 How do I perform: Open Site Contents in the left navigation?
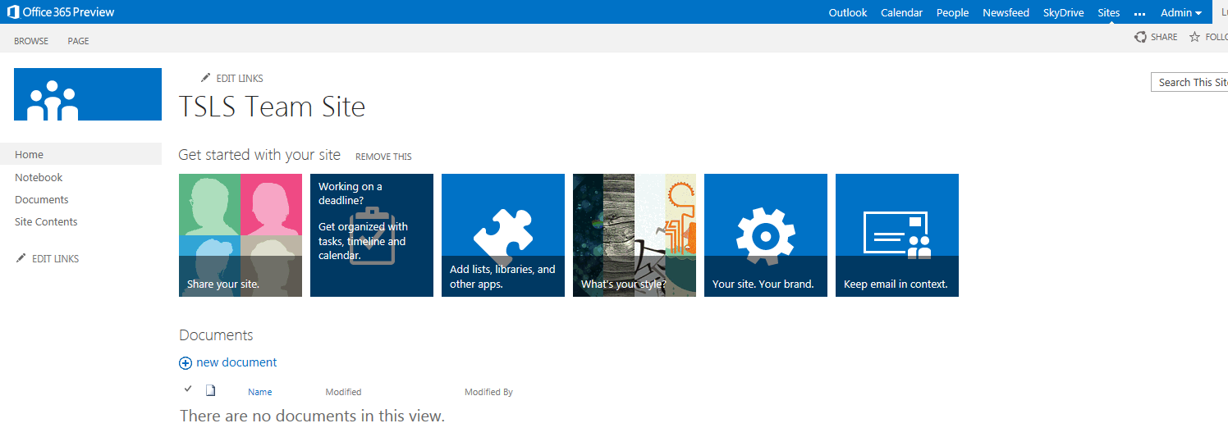pyautogui.click(x=46, y=222)
